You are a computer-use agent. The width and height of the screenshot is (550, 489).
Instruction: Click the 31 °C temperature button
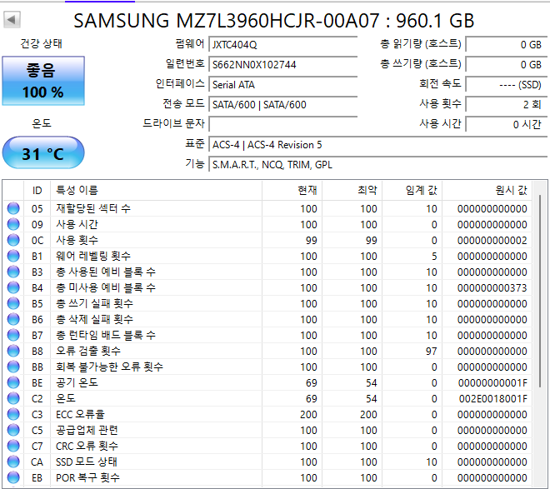[42, 154]
